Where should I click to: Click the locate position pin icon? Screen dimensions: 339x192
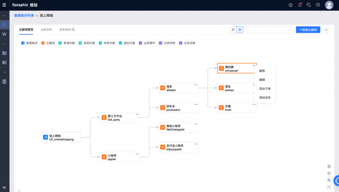[329, 167]
